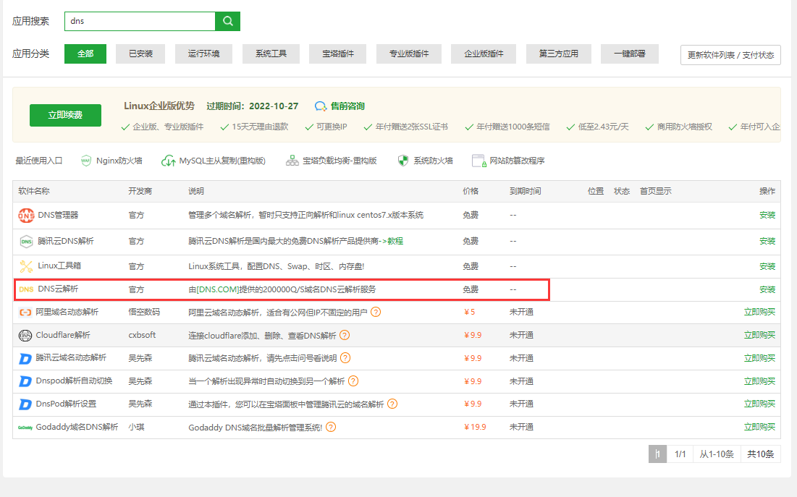Click the DNS管理器 app icon
797x497 pixels.
[x=26, y=215]
